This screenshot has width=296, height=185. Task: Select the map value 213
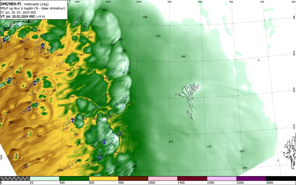[158, 36]
